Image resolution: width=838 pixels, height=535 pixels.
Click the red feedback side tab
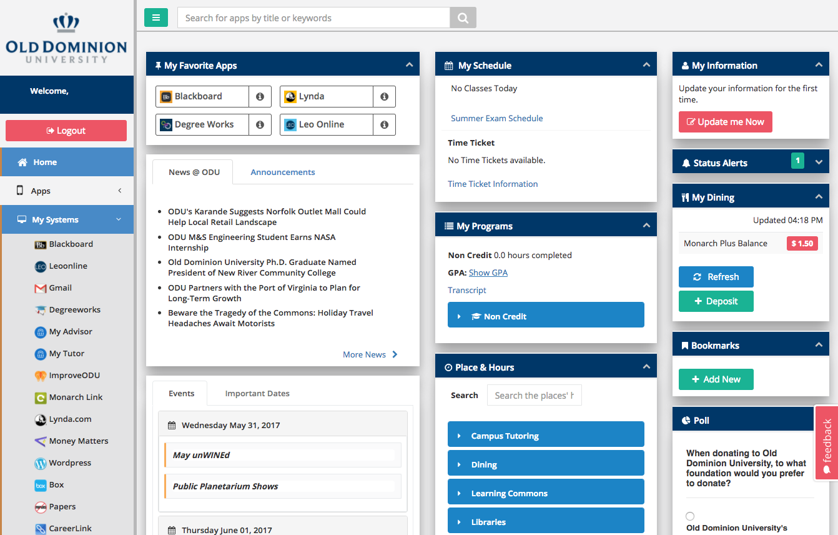click(827, 442)
